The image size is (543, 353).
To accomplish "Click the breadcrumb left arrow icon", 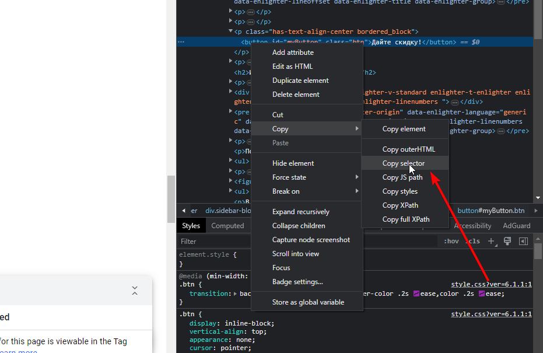I will click(x=184, y=211).
